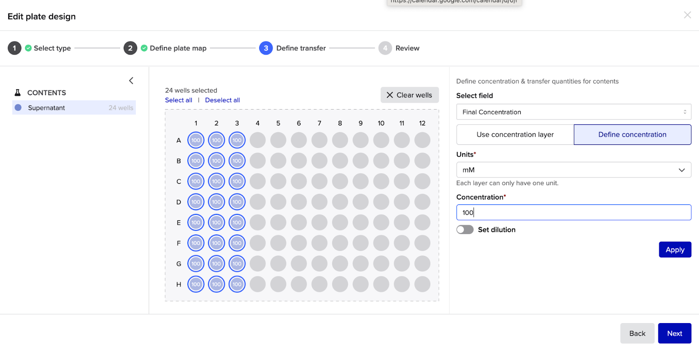This screenshot has width=699, height=351.
Task: Select well A1 on the plate
Action: 196,140
